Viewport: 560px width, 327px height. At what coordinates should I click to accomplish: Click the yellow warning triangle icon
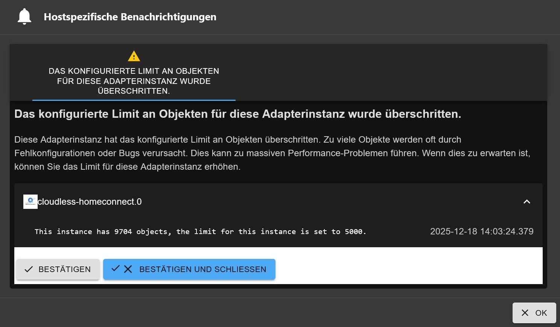pyautogui.click(x=134, y=56)
